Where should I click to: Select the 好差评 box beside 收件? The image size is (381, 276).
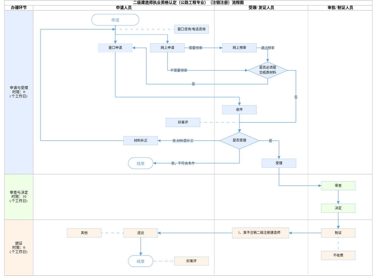coord(183,122)
